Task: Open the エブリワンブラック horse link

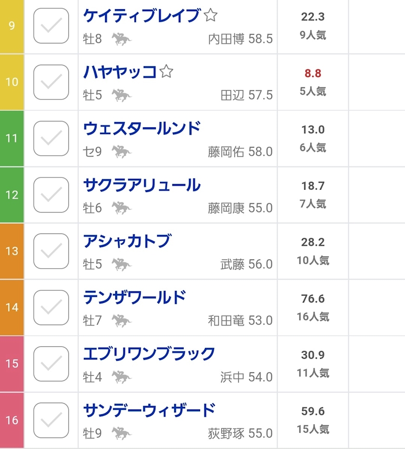Action: [149, 354]
